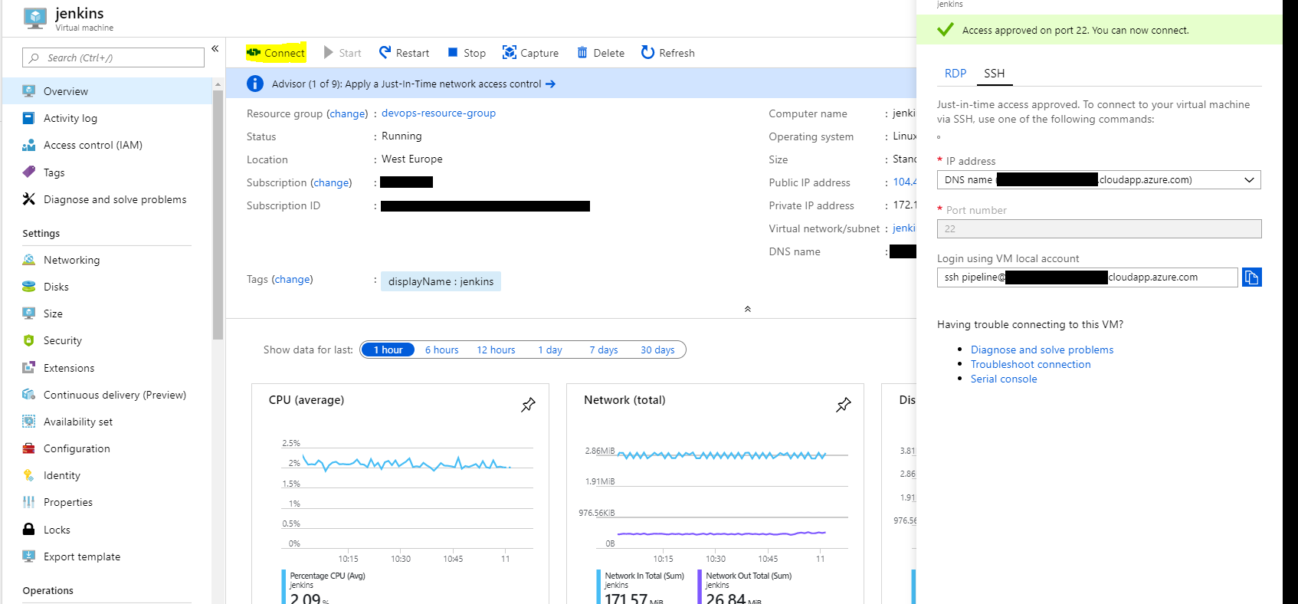Pin the Network (total) chart
Screen dimensions: 1298x604
(x=844, y=405)
